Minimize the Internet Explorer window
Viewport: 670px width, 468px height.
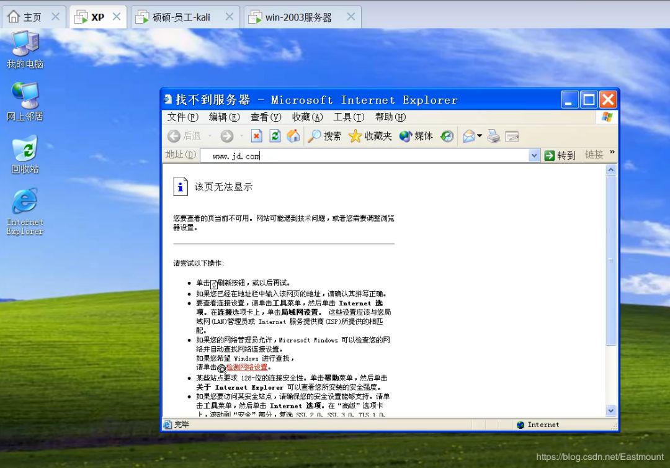(x=569, y=100)
